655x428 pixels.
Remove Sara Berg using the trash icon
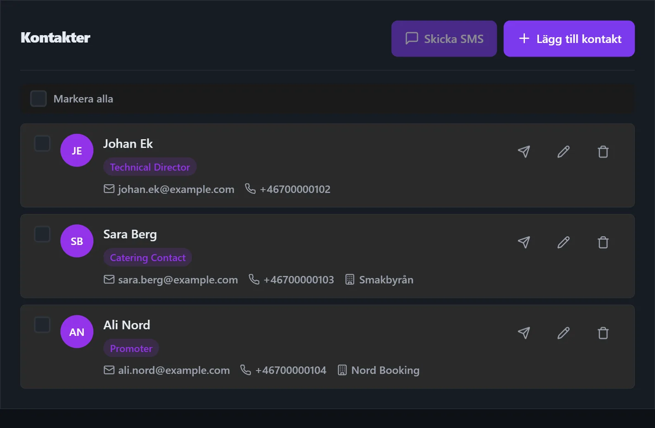pos(603,242)
